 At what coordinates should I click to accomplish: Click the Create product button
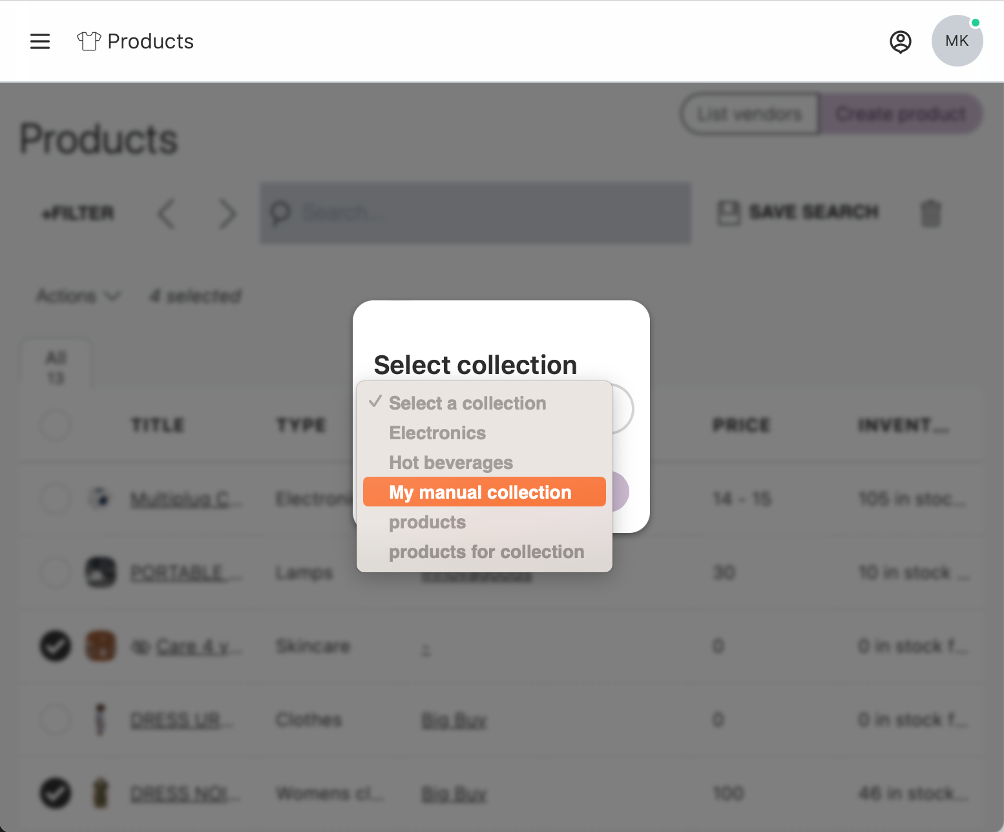click(900, 114)
